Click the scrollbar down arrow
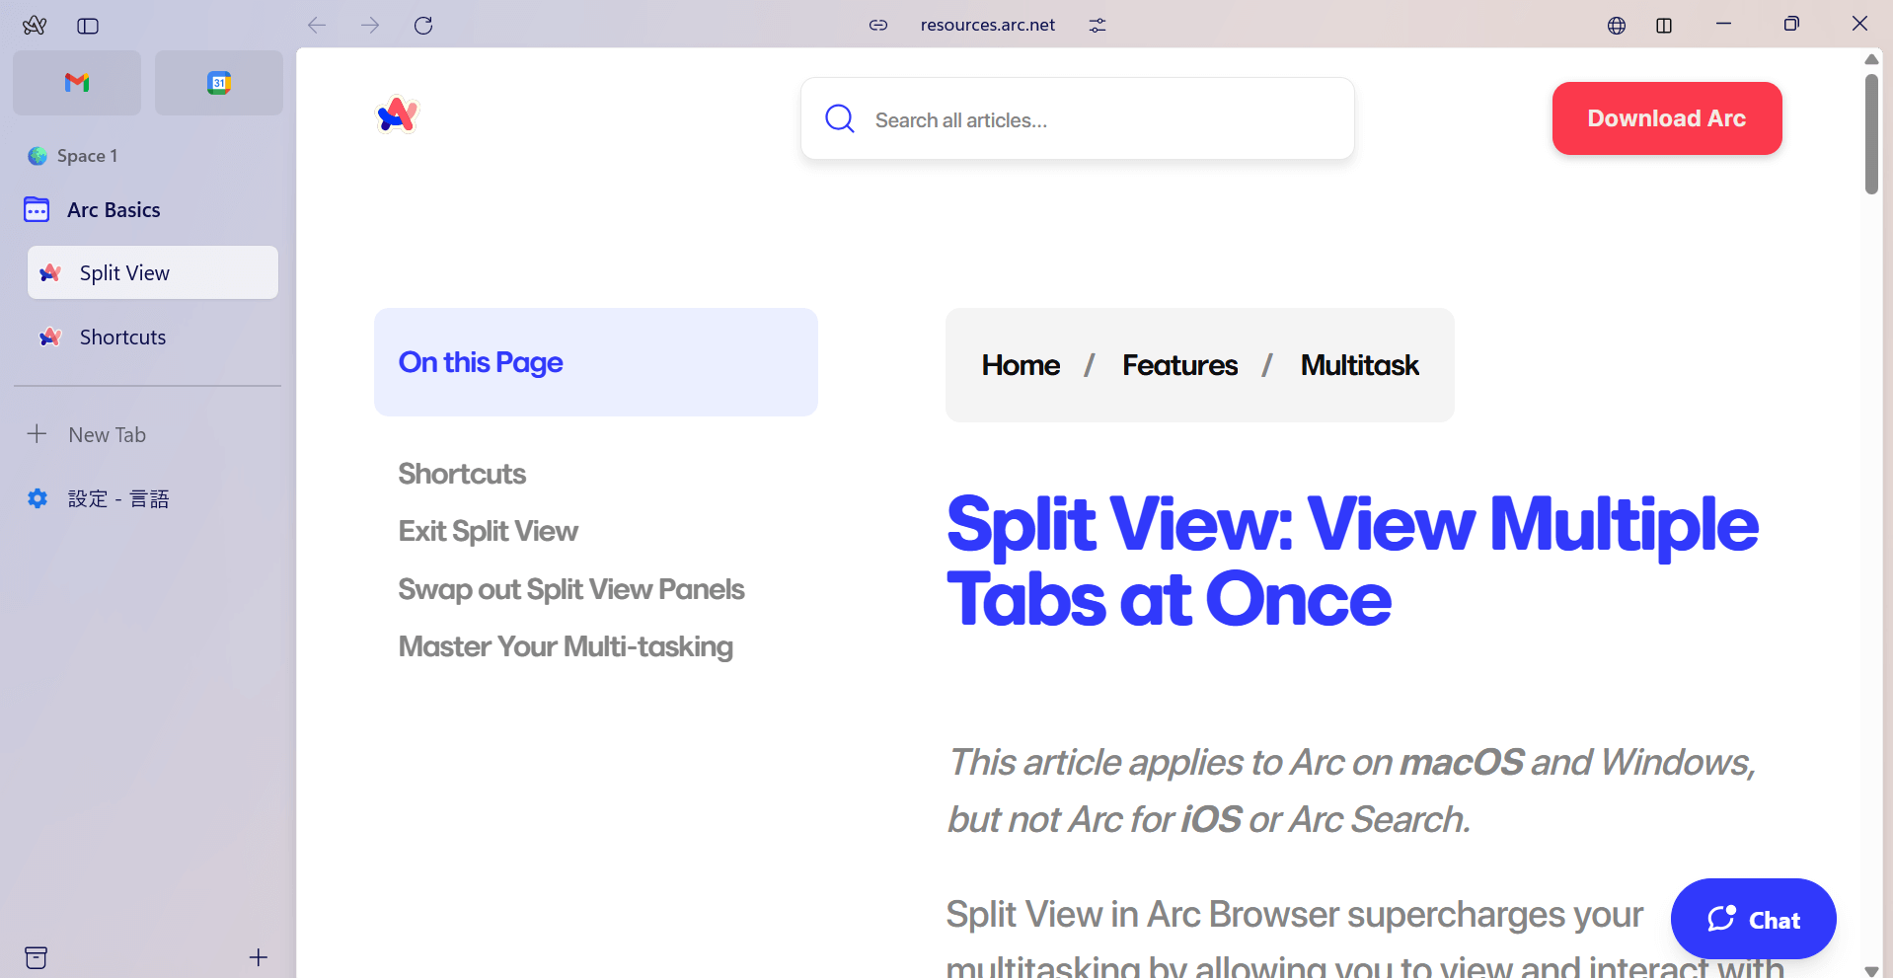1893x978 pixels. (x=1871, y=970)
